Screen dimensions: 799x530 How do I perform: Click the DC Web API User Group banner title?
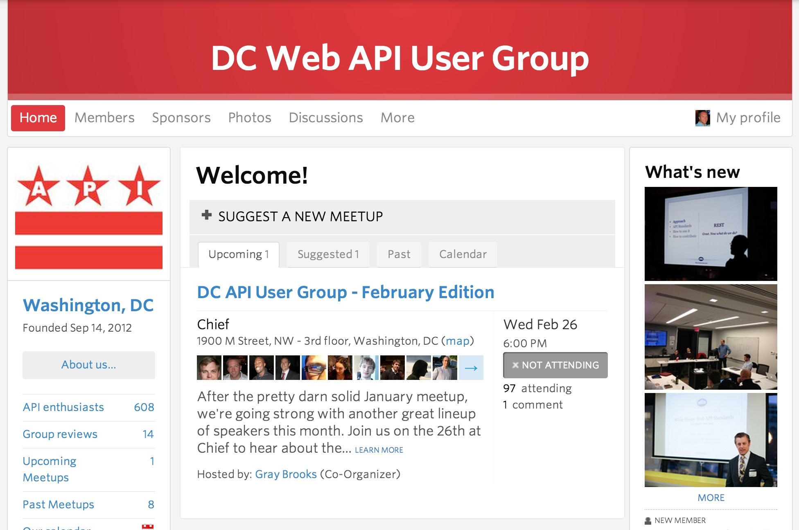400,58
